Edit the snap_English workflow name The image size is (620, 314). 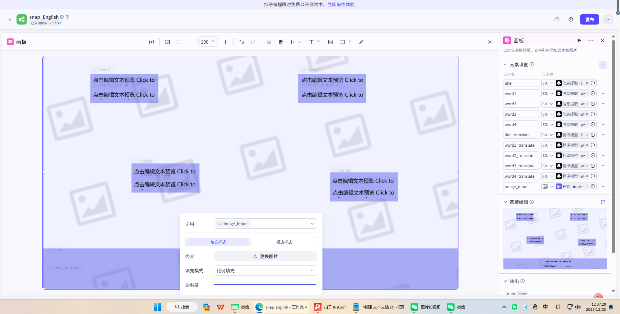click(x=68, y=17)
